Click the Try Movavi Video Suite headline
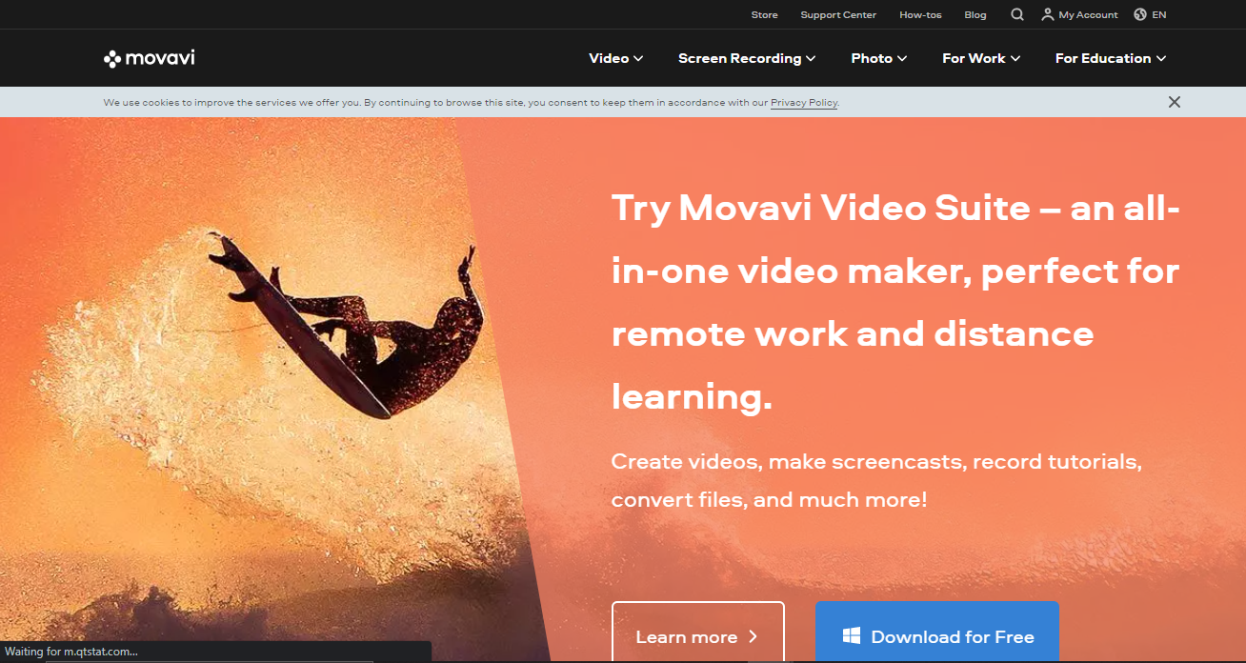Image resolution: width=1246 pixels, height=663 pixels. tap(895, 302)
